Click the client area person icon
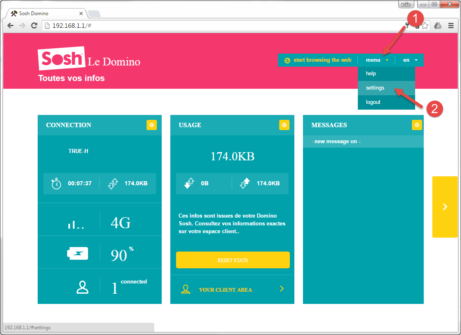461x335 pixels. (185, 290)
